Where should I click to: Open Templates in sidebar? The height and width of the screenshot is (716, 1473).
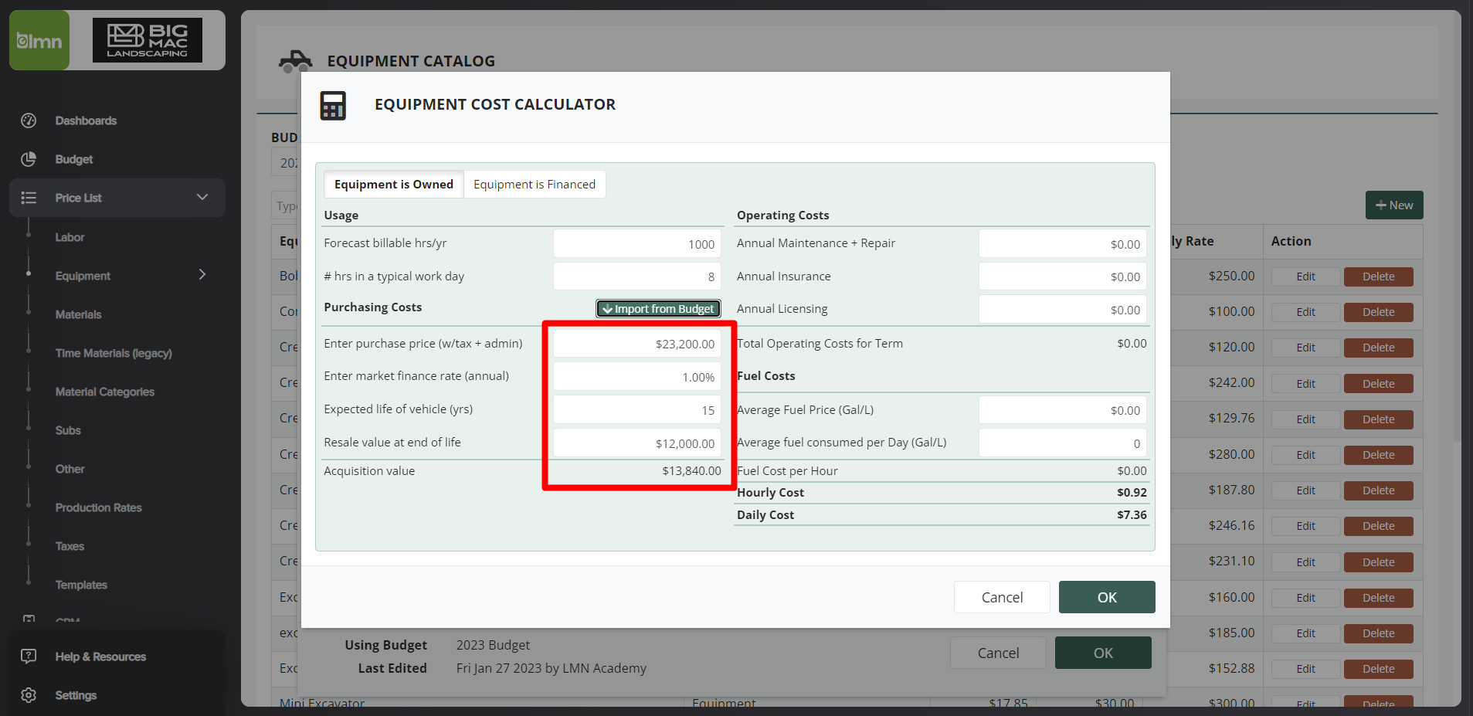[x=81, y=585]
